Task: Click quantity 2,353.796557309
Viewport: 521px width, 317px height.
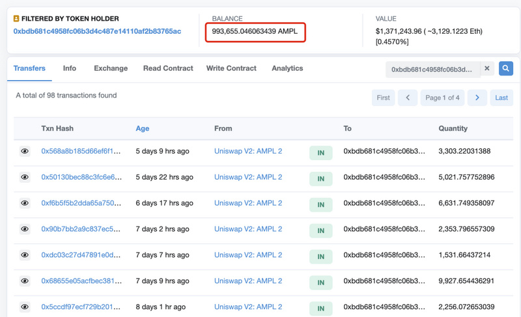Action: [x=466, y=228]
